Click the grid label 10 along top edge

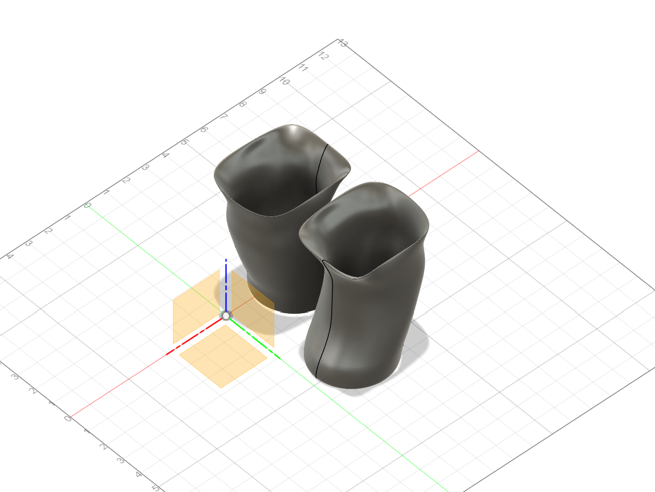point(284,82)
